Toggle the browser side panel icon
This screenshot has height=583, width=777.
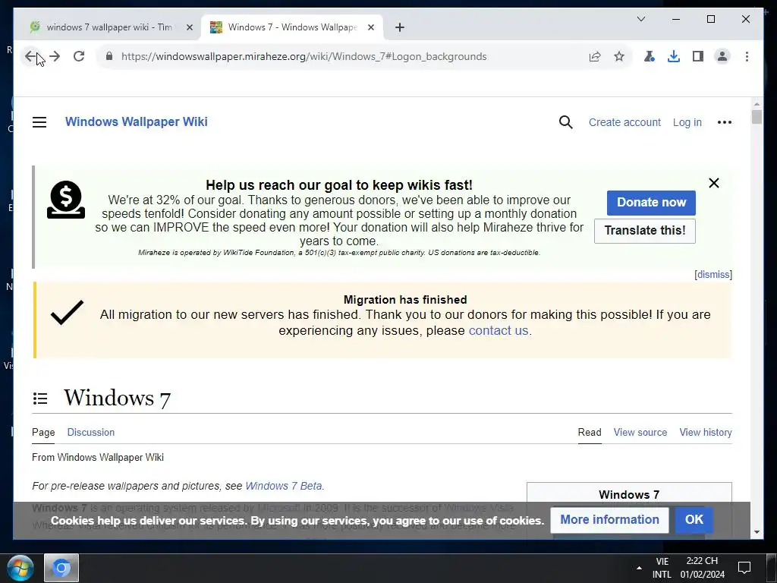698,56
